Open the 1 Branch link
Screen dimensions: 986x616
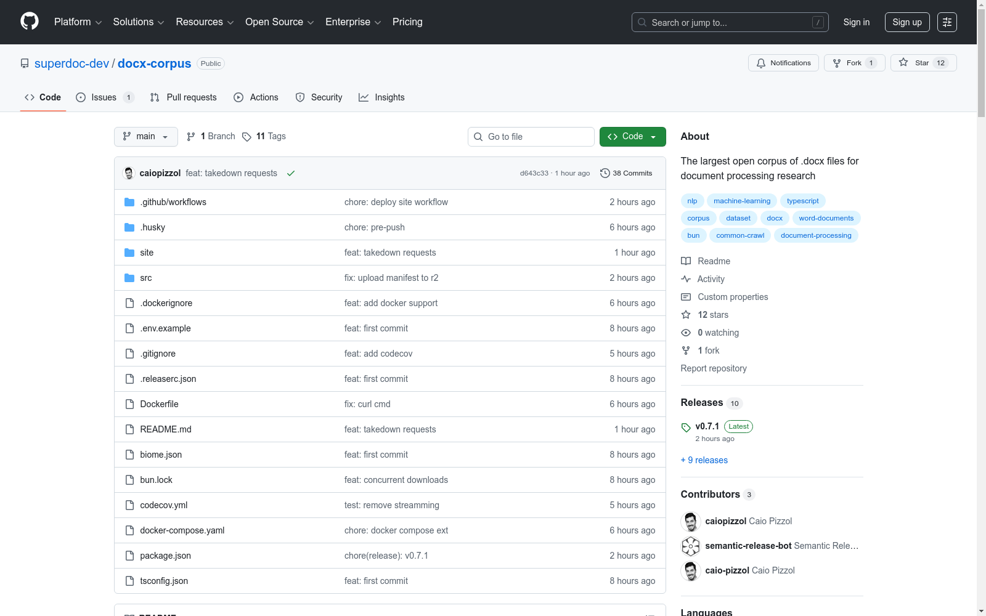pos(211,136)
